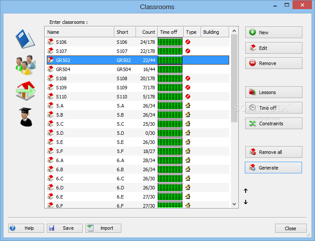Screen dimensions: 315x241
Task: Open the classrooms house-with-arrow icon
Action: [26, 91]
